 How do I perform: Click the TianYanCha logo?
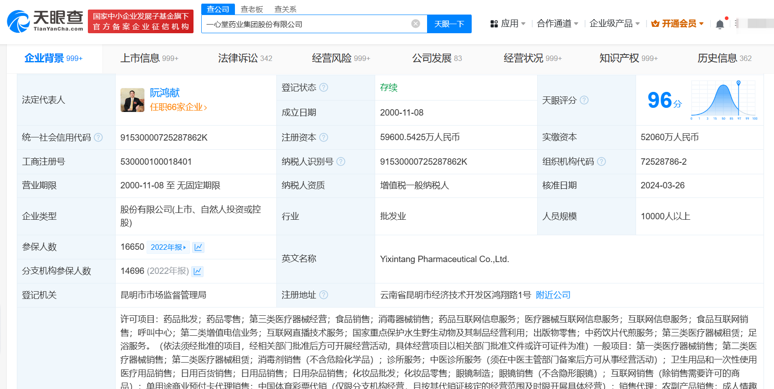(x=45, y=21)
